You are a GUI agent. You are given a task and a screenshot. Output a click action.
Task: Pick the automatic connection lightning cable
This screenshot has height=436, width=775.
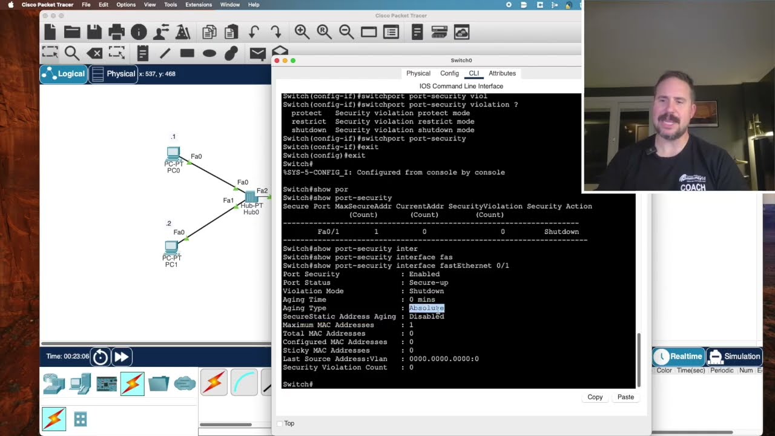tap(214, 383)
